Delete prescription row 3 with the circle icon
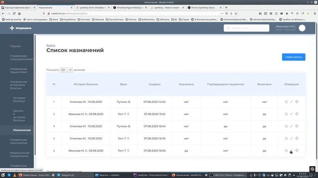The height and width of the screenshot is (178, 318). point(297,126)
